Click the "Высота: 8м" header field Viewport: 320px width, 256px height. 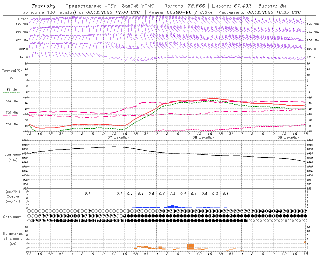point(272,6)
